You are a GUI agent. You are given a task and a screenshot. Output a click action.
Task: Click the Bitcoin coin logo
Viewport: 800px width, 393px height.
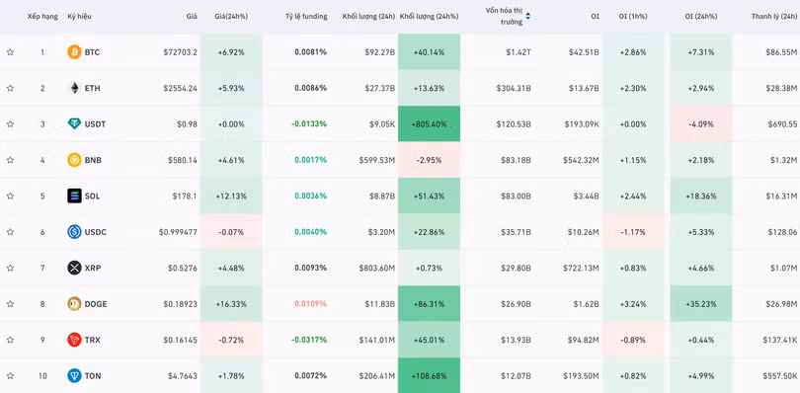74,52
